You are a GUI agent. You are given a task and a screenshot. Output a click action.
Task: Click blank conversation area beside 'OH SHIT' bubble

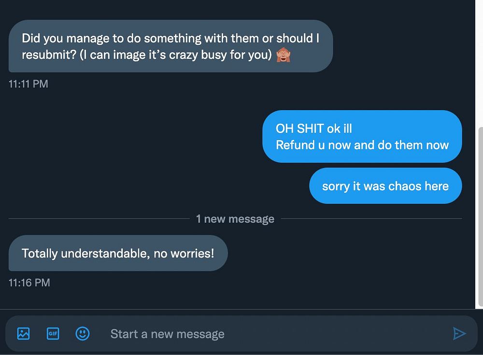pos(132,136)
